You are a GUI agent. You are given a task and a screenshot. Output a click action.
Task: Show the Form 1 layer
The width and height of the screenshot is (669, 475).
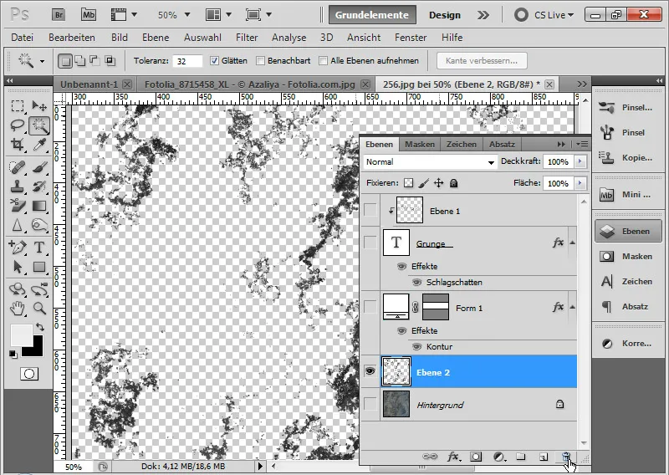[370, 306]
